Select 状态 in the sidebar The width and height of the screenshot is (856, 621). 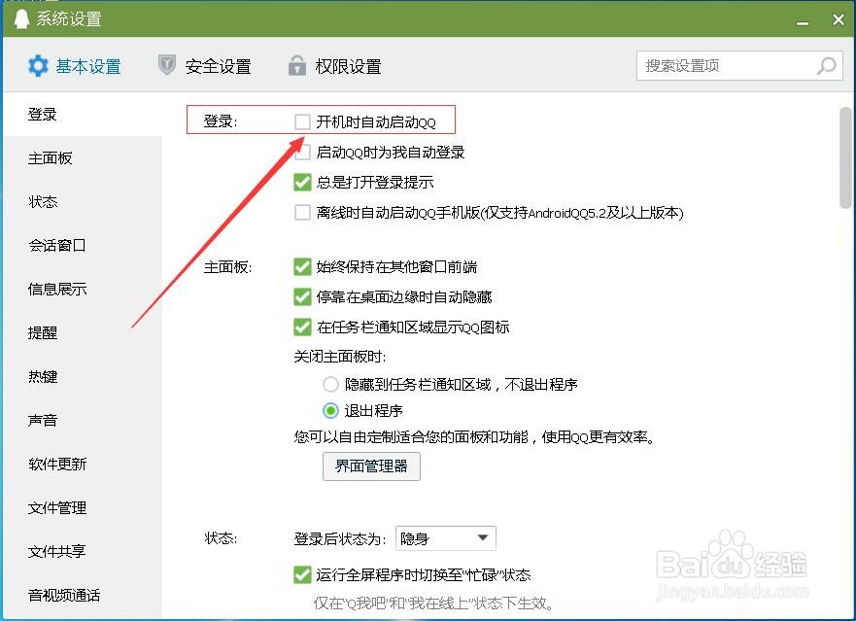83,201
